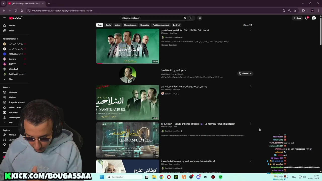Screen dimensions: 322x181
Task: Expand Plus under the Vous section
Action: (x=11, y=122)
